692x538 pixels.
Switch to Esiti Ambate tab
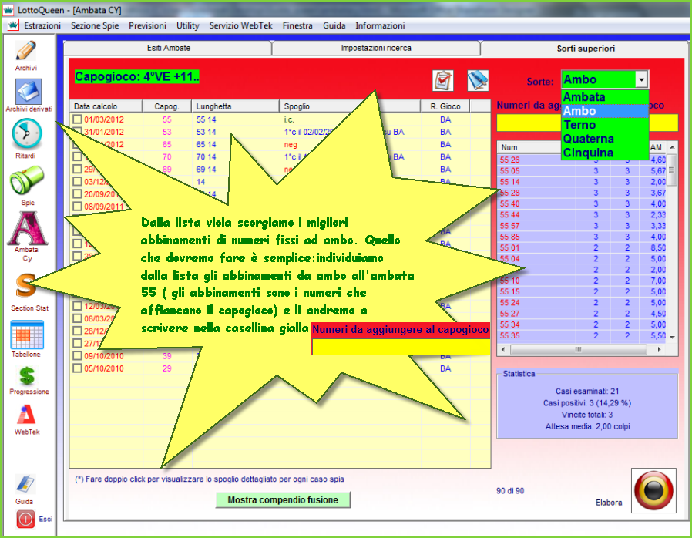169,48
